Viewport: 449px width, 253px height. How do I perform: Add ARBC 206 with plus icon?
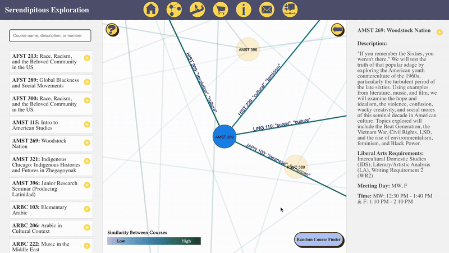(x=87, y=228)
